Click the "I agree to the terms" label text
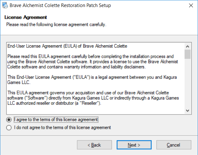Viewport: 198px width, 155px height. (56, 120)
